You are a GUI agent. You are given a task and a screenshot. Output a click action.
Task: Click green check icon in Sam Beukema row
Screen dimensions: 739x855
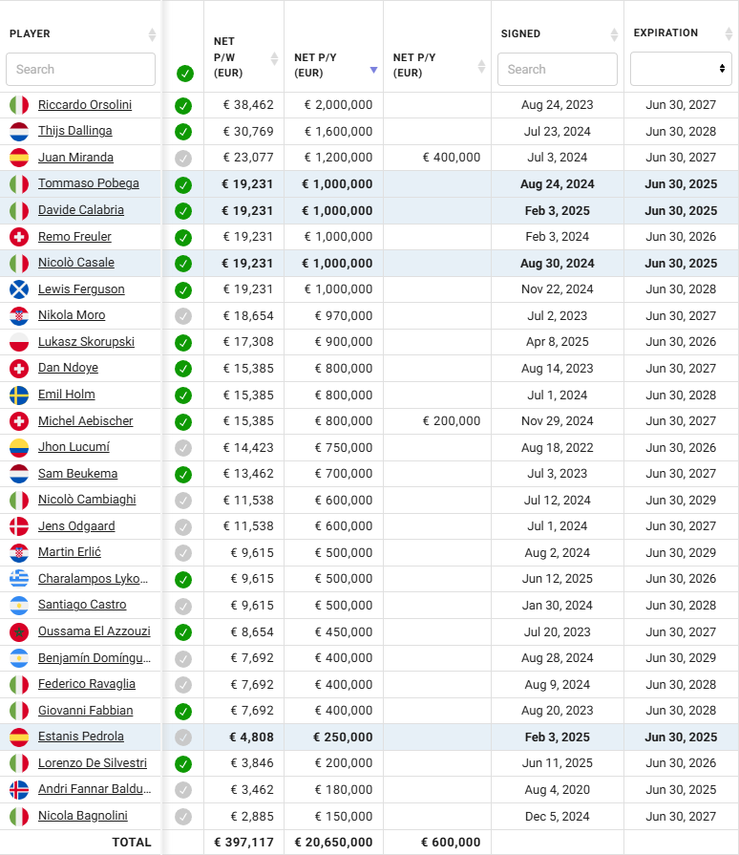[183, 475]
